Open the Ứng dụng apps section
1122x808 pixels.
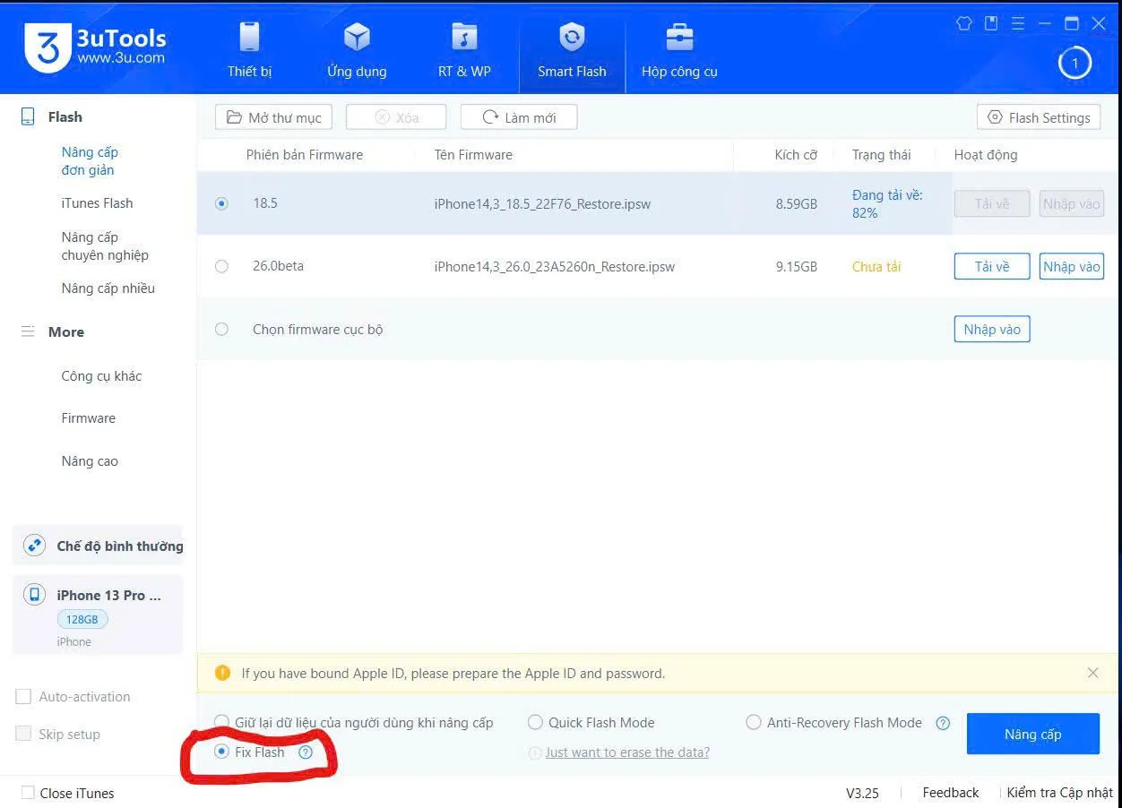357,50
